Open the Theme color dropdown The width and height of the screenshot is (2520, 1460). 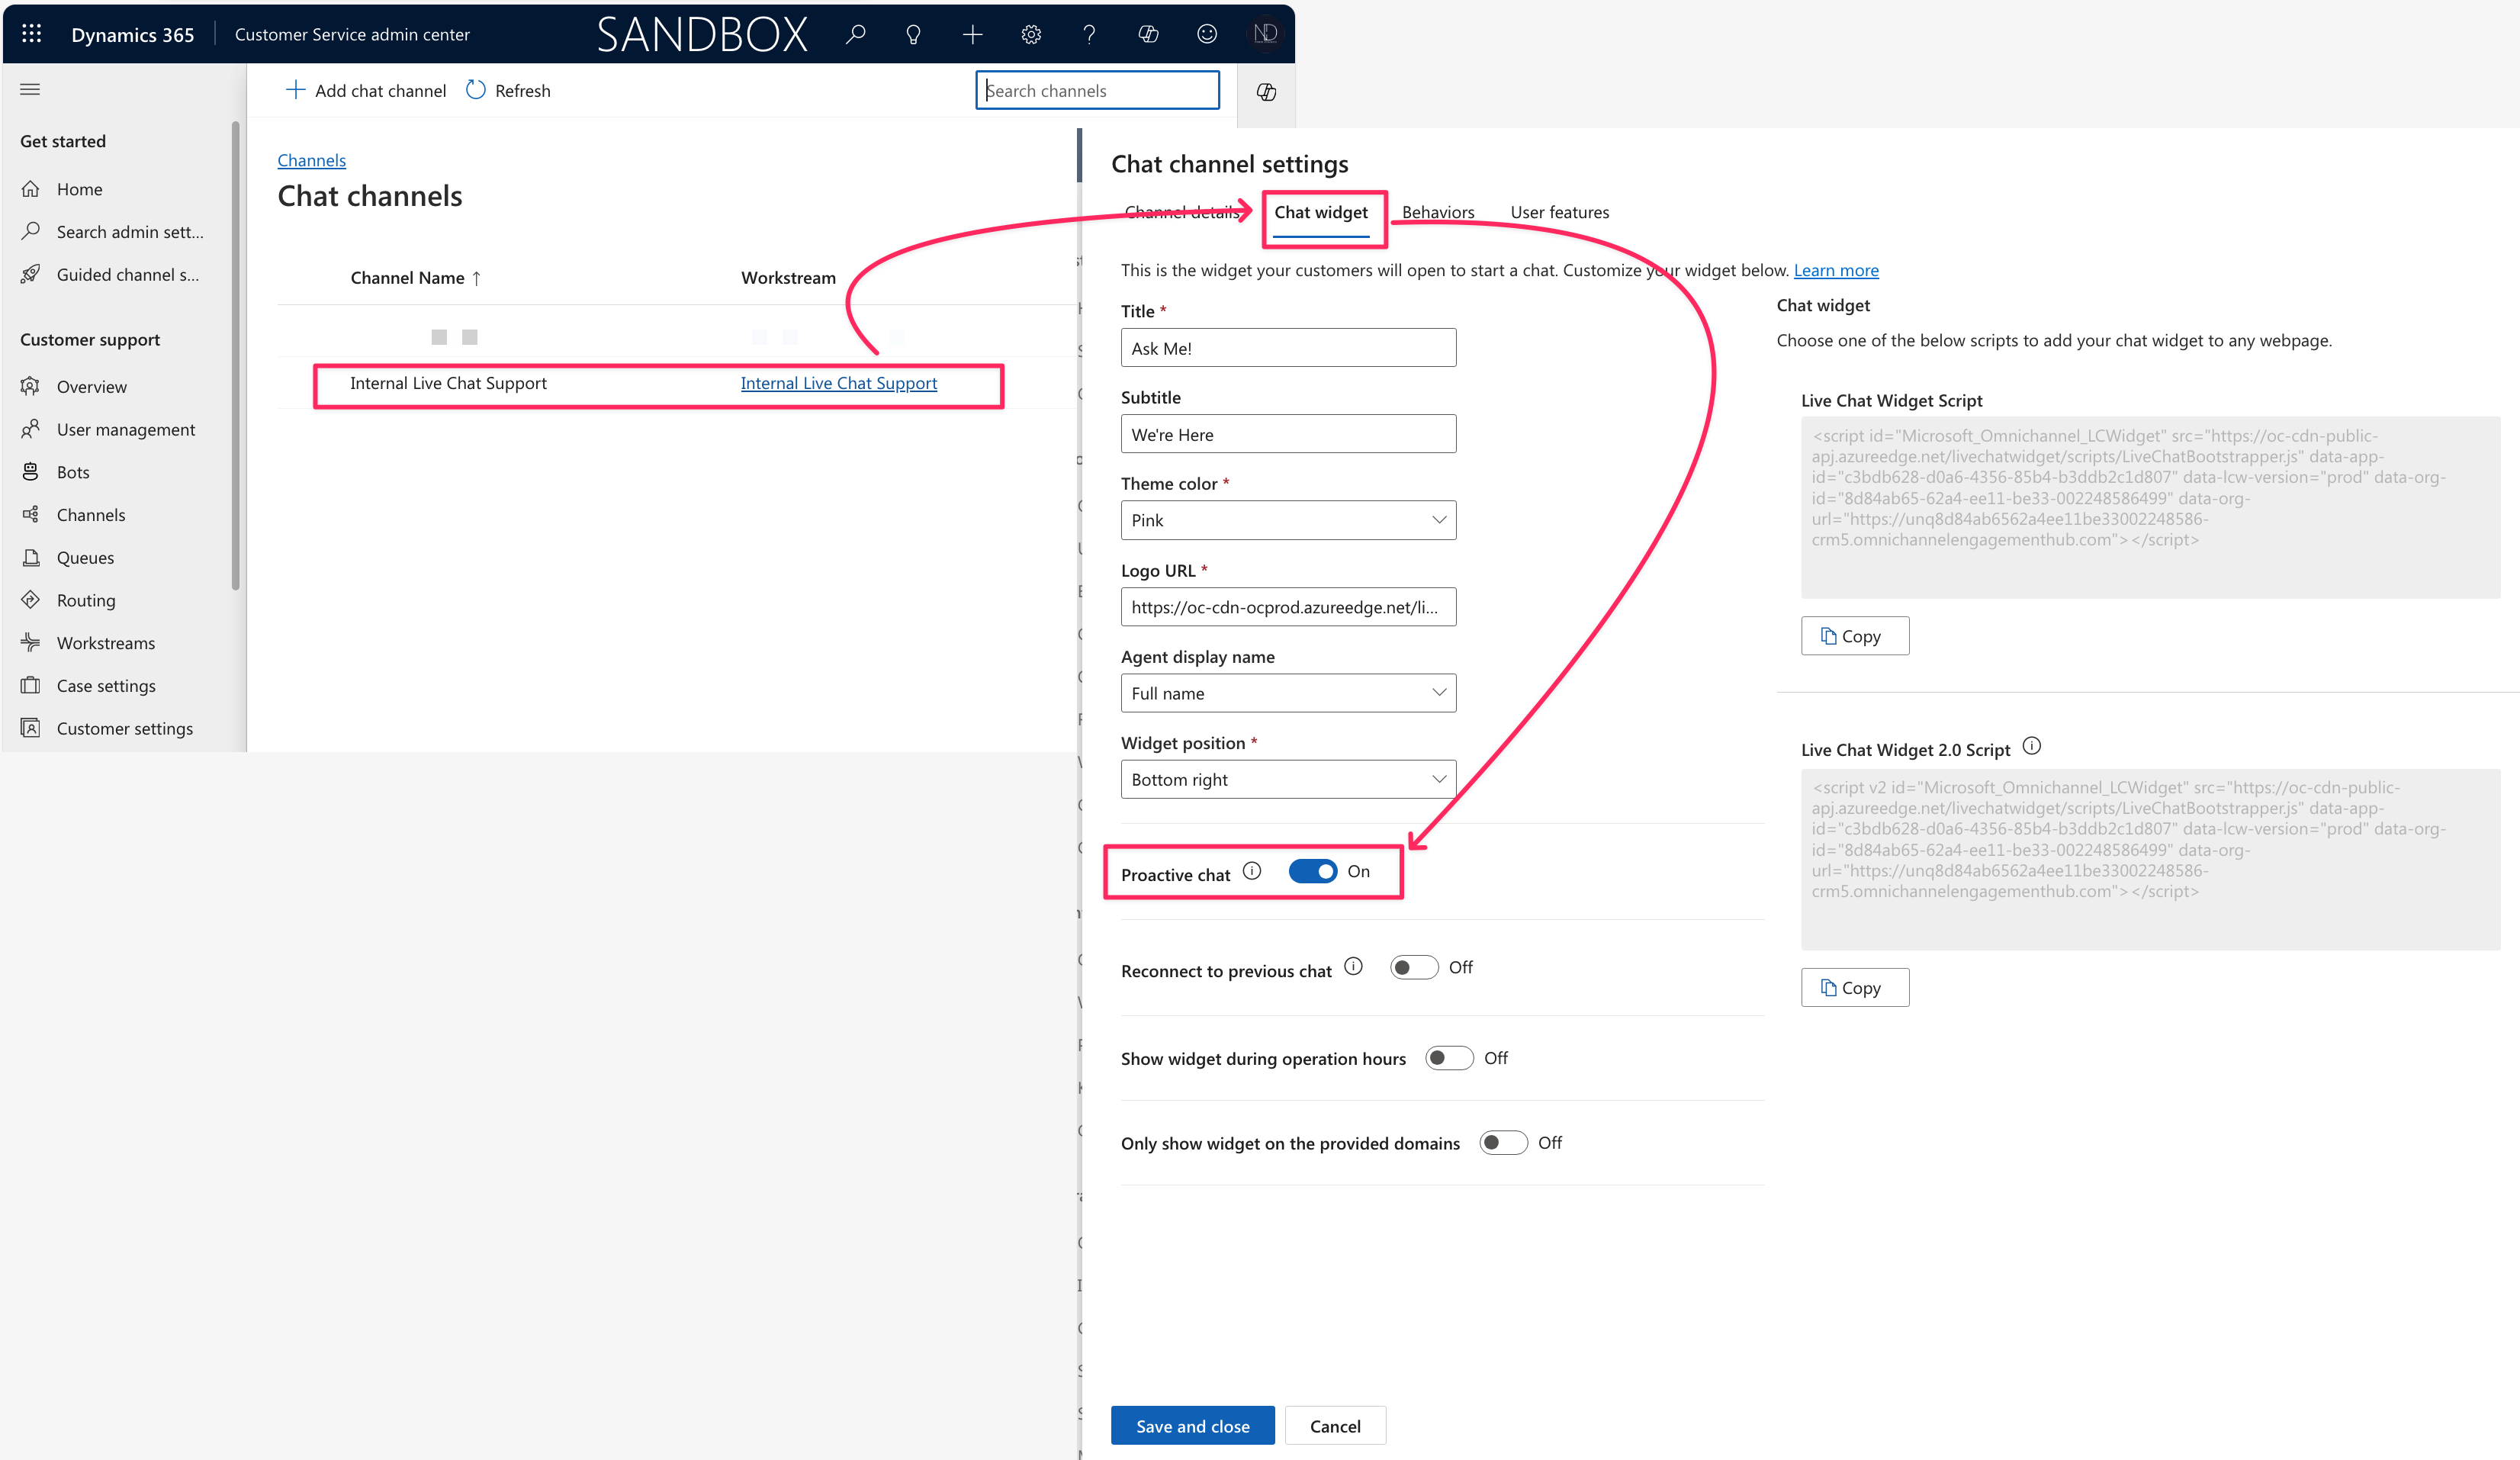[x=1287, y=520]
